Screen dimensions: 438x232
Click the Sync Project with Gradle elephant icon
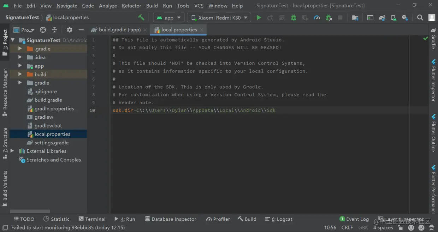[x=382, y=18]
